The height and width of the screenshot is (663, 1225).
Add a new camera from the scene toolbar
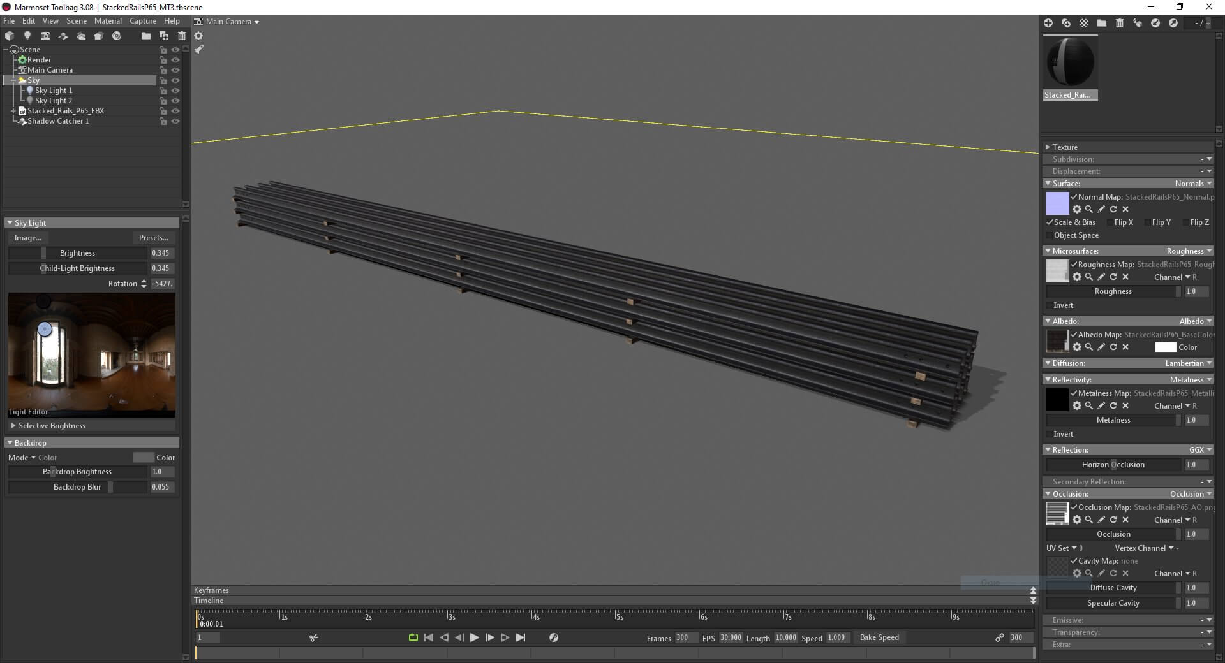coord(45,36)
